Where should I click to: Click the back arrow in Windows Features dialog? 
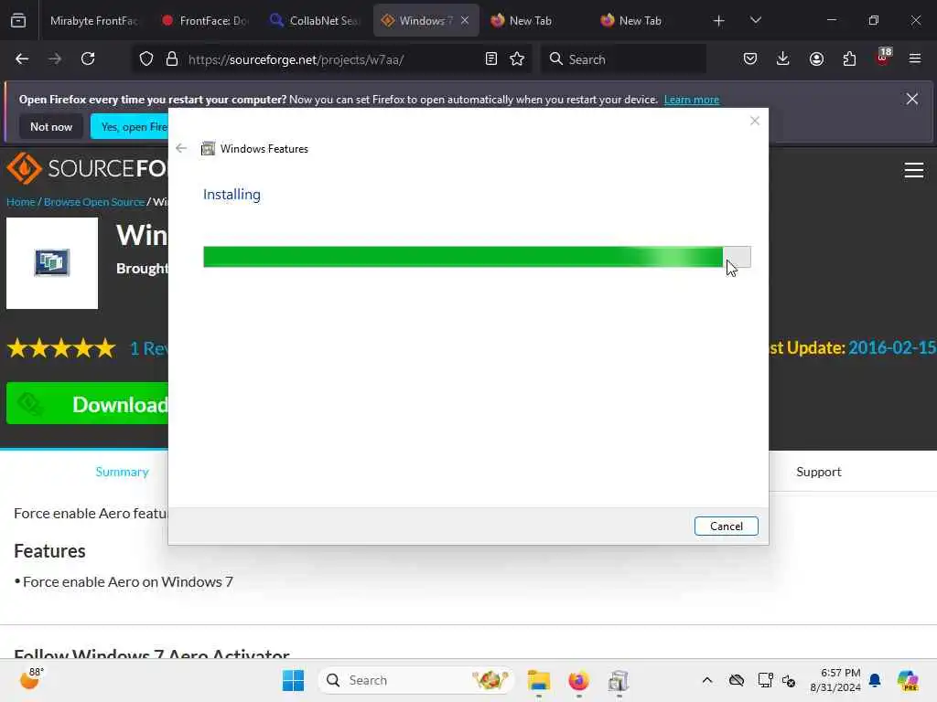181,148
